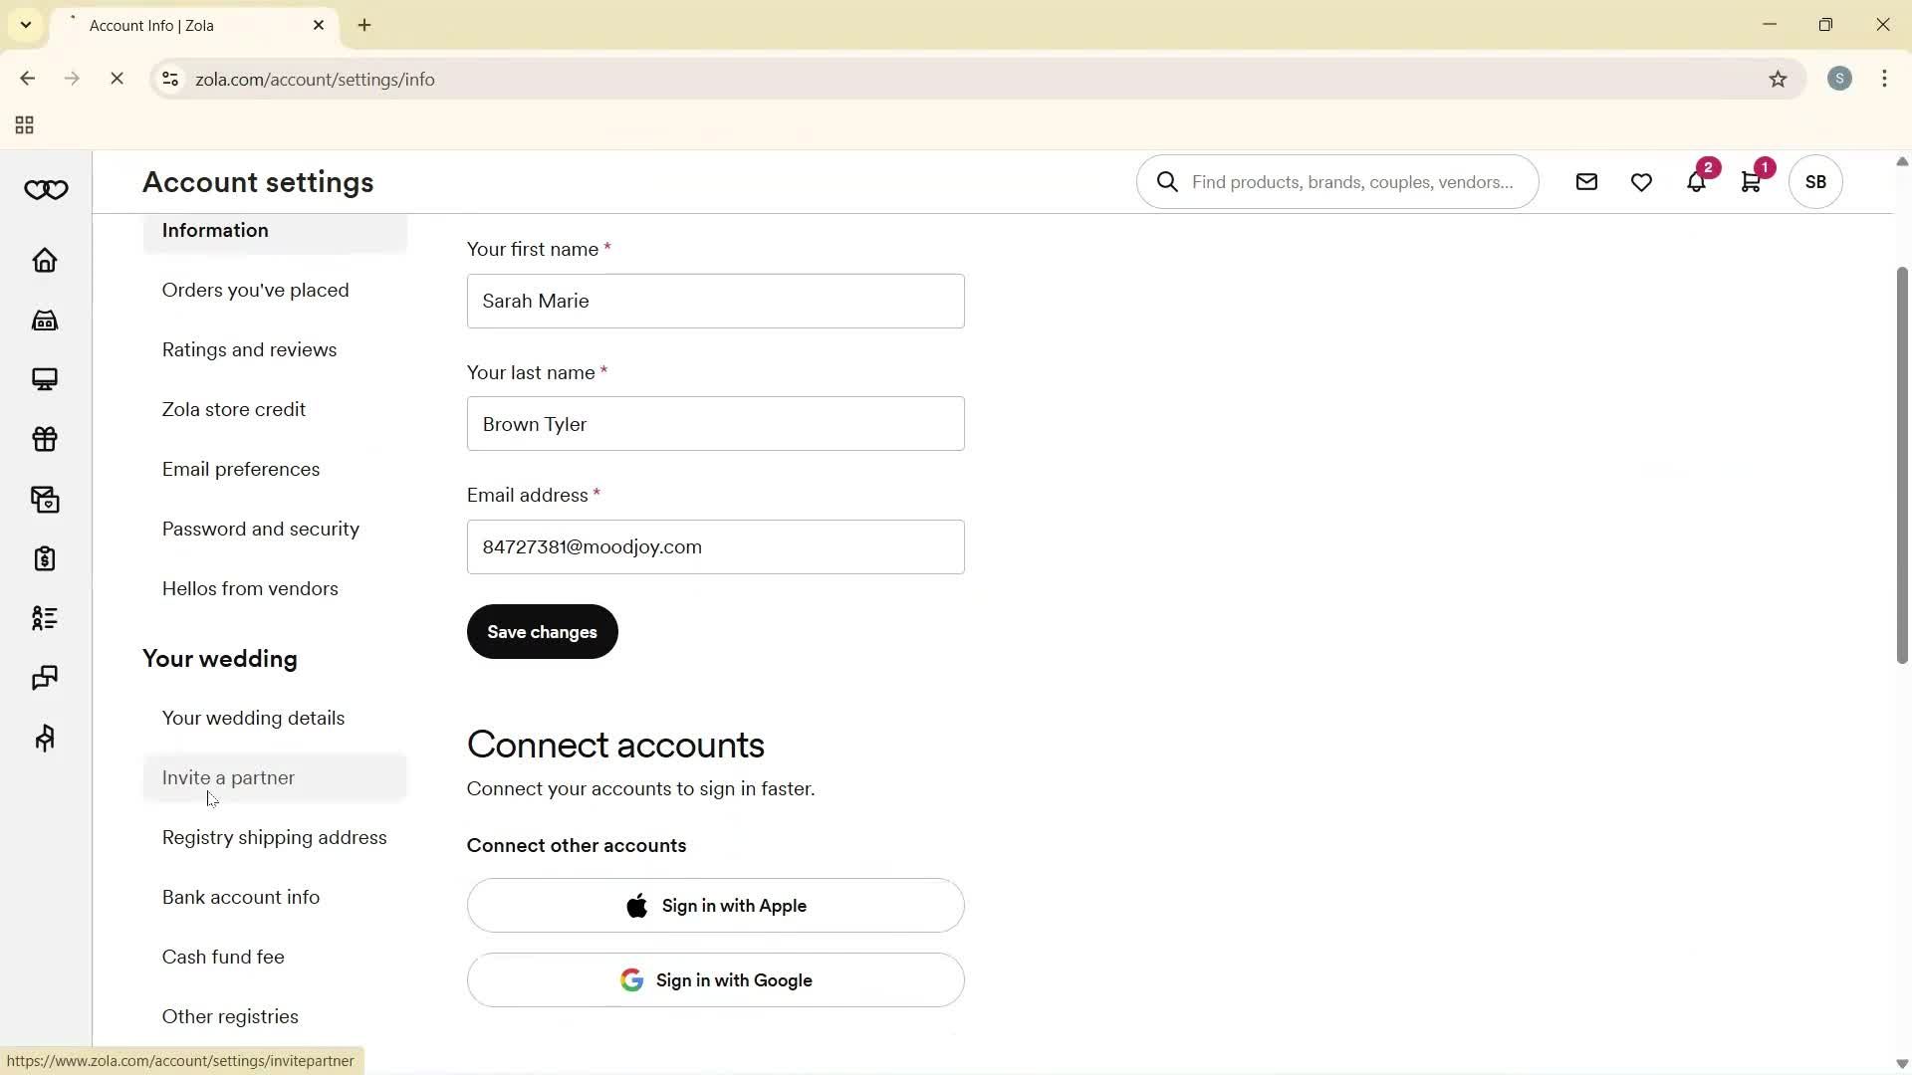The image size is (1912, 1075).
Task: Open the community chat bubbles icon
Action: [x=45, y=678]
